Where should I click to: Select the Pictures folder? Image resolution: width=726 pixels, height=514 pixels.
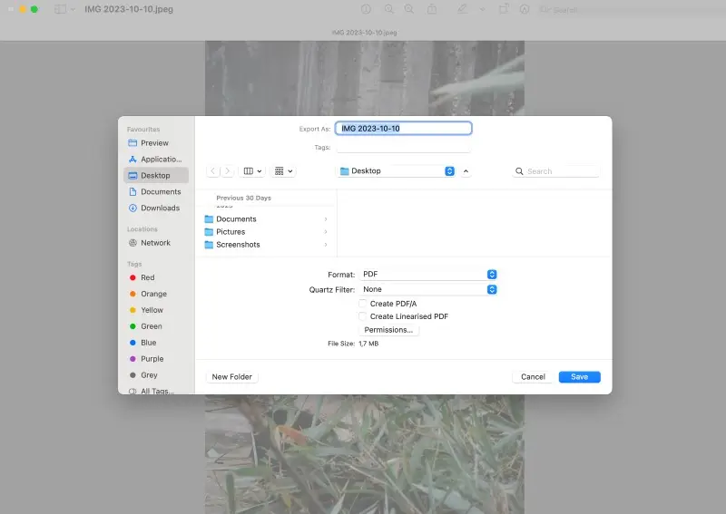[266, 232]
